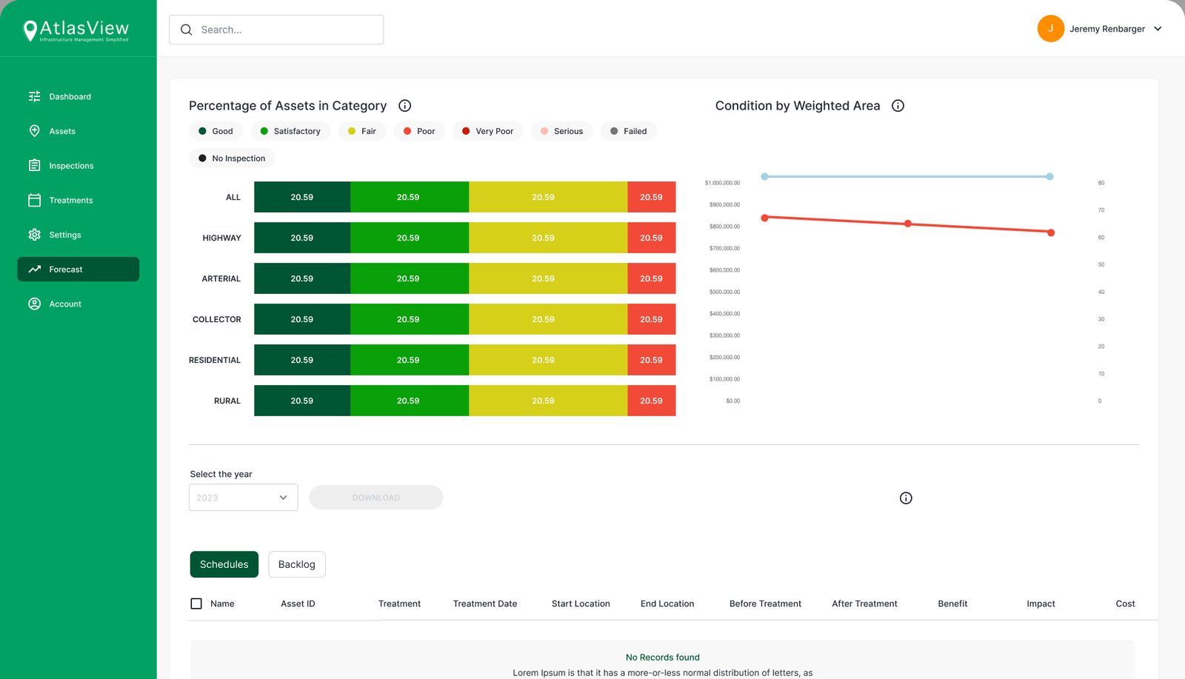Click the AtlasView logo
Image resolution: width=1185 pixels, height=679 pixels.
click(76, 30)
